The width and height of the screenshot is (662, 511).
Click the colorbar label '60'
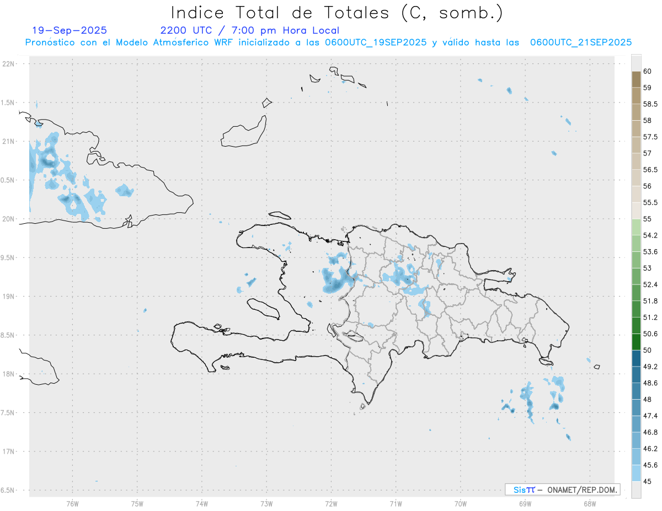point(647,71)
